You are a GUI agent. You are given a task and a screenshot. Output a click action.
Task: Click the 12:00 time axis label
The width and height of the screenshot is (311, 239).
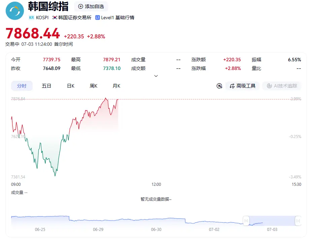[156, 184]
